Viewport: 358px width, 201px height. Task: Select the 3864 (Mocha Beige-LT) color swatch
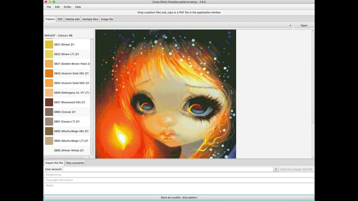click(49, 141)
